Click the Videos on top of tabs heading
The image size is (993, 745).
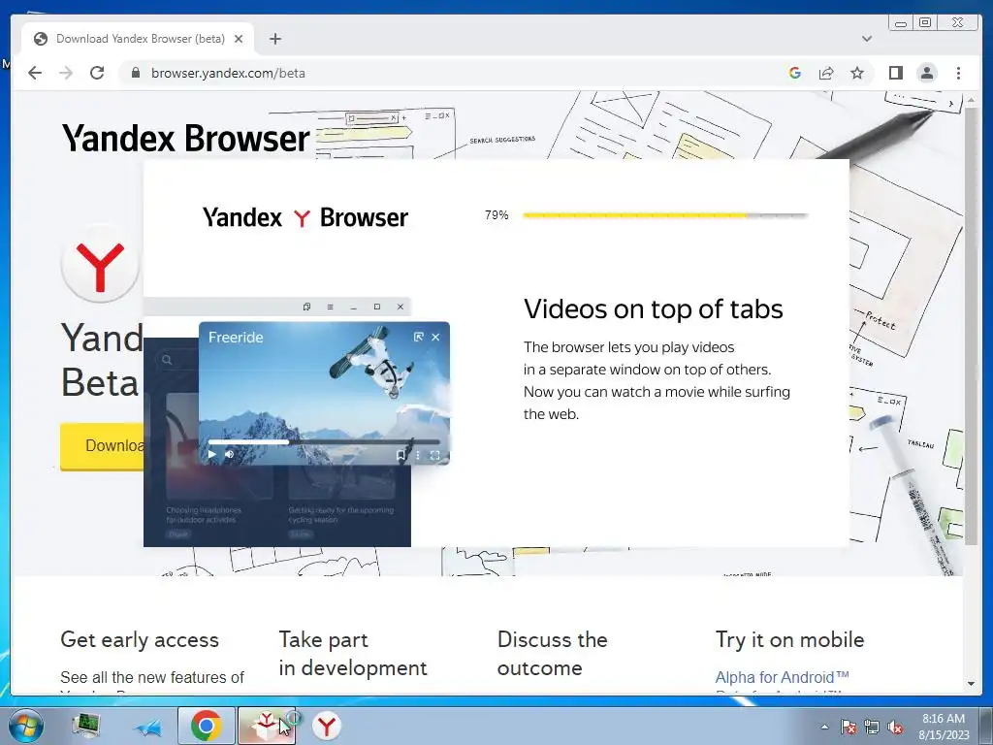click(654, 309)
